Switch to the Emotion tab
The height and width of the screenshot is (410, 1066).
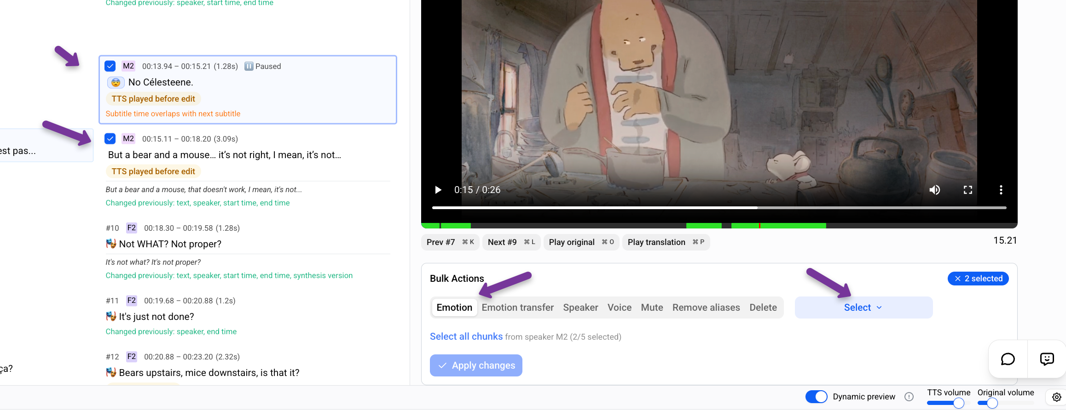click(454, 307)
